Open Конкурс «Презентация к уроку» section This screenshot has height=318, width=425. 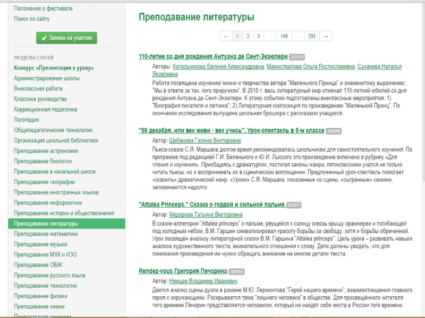pos(54,68)
